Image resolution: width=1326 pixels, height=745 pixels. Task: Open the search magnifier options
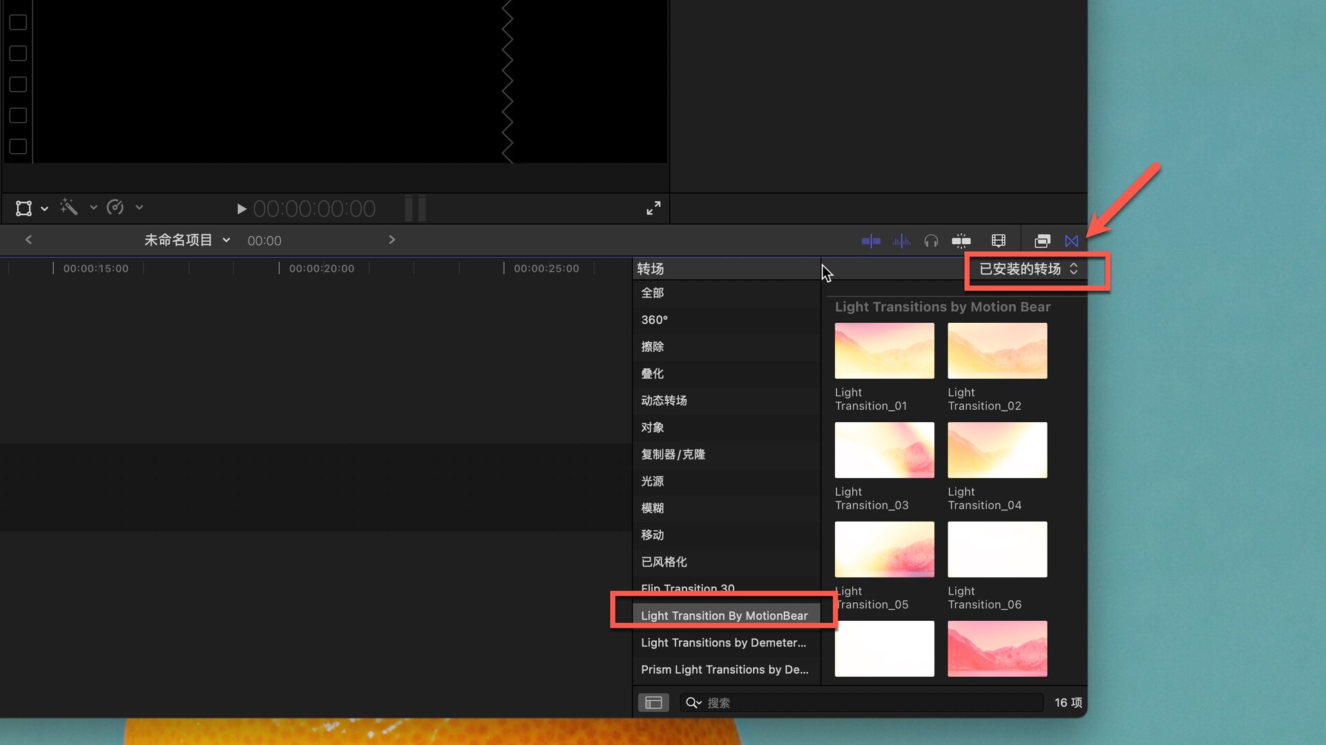(x=693, y=702)
